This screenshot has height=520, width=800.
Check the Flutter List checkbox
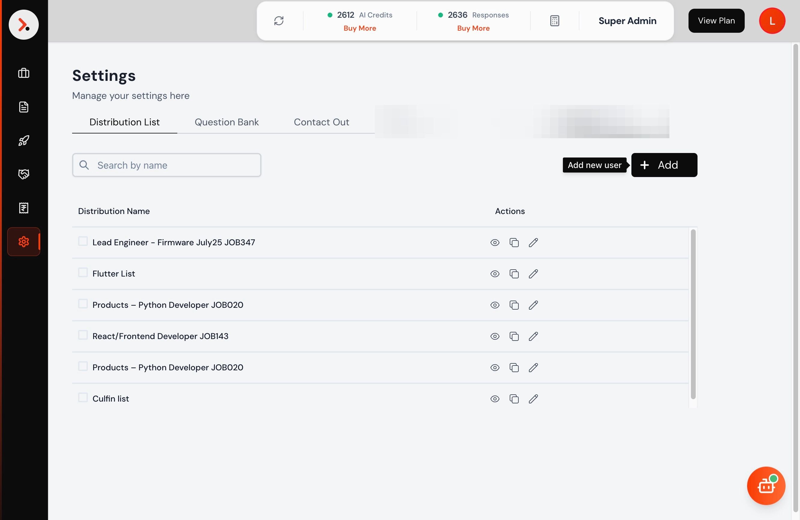coord(83,272)
